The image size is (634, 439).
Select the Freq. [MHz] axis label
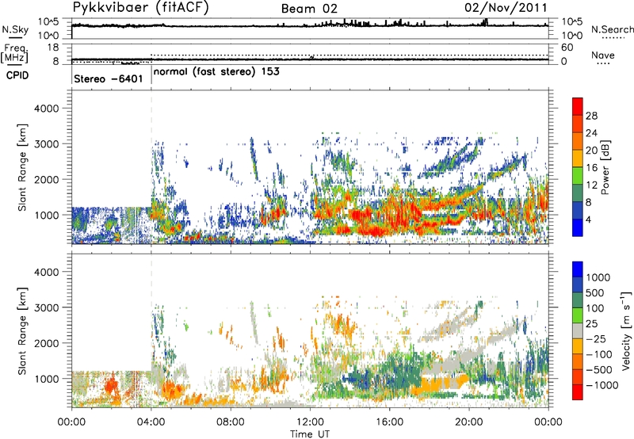15,53
